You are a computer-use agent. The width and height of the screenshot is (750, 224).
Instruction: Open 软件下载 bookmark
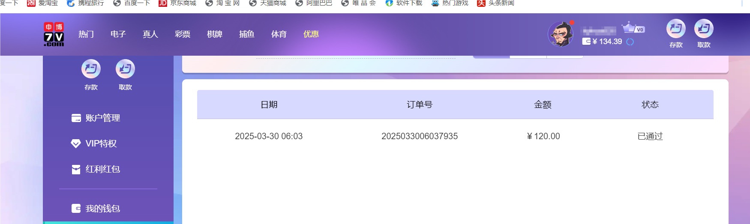pyautogui.click(x=404, y=3)
